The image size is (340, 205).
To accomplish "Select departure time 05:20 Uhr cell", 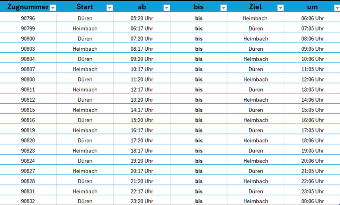I will coord(142,19).
